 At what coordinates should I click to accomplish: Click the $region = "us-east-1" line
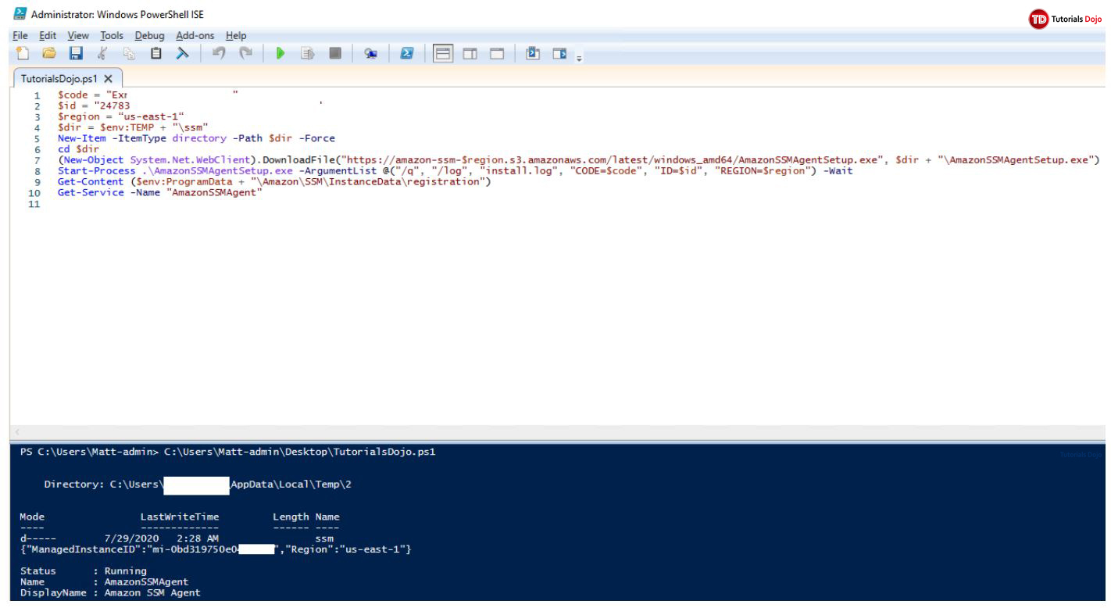tap(120, 116)
